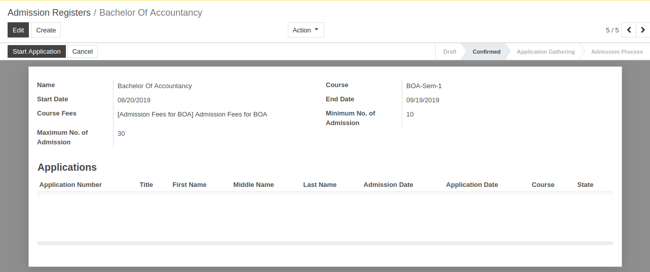Sort by Application Number column header
Image resolution: width=650 pixels, height=272 pixels.
tap(70, 185)
